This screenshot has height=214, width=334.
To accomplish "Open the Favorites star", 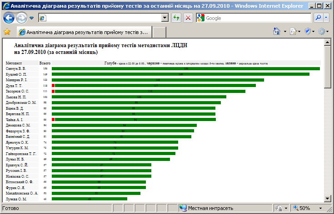I will click(7, 32).
